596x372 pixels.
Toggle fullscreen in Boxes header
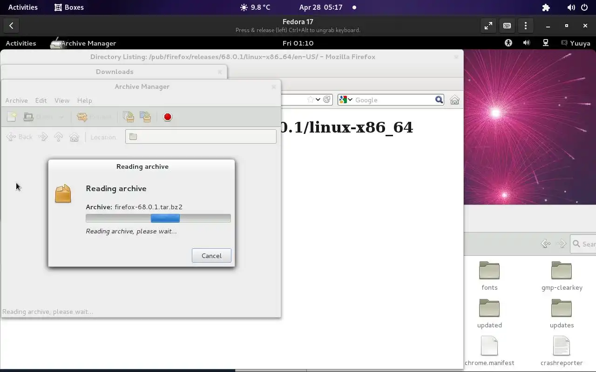(488, 26)
